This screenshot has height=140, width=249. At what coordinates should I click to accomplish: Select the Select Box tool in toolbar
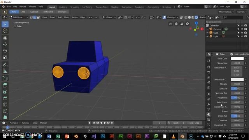pos(5,24)
